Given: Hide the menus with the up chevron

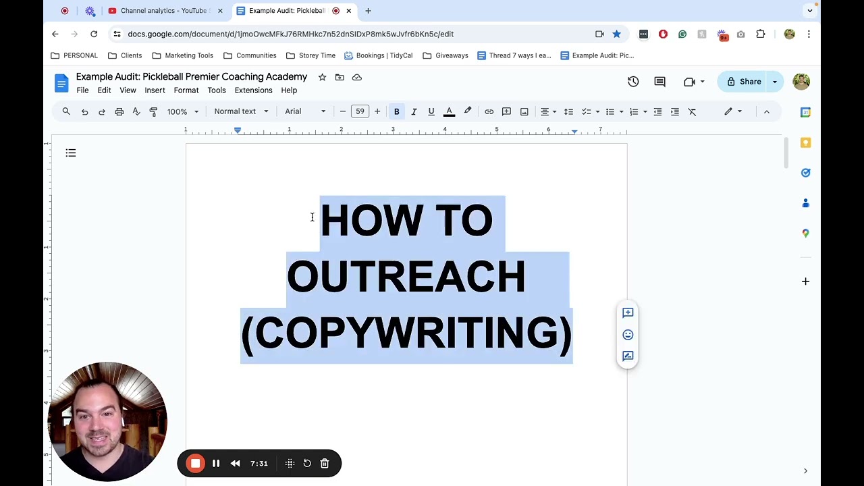Looking at the screenshot, I should [767, 111].
